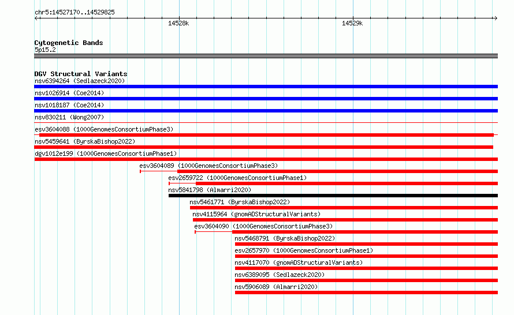Click the red bar of nsv5468791
The width and height of the screenshot is (514, 315).
(x=367, y=244)
